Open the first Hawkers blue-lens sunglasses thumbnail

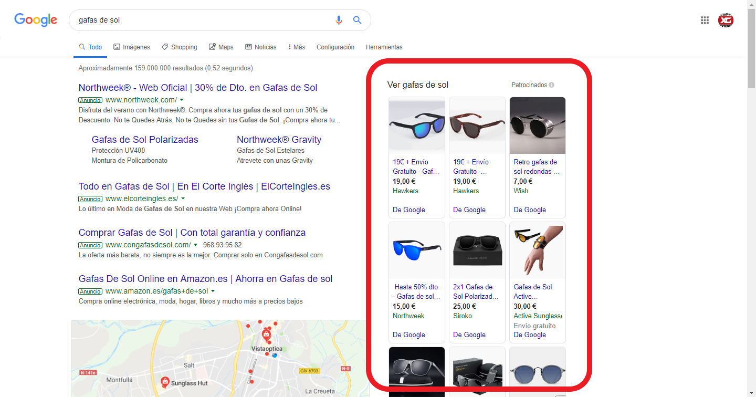(417, 125)
